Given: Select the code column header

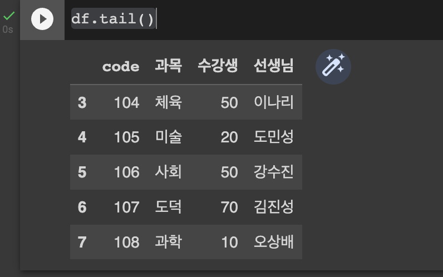Looking at the screenshot, I should (x=121, y=67).
